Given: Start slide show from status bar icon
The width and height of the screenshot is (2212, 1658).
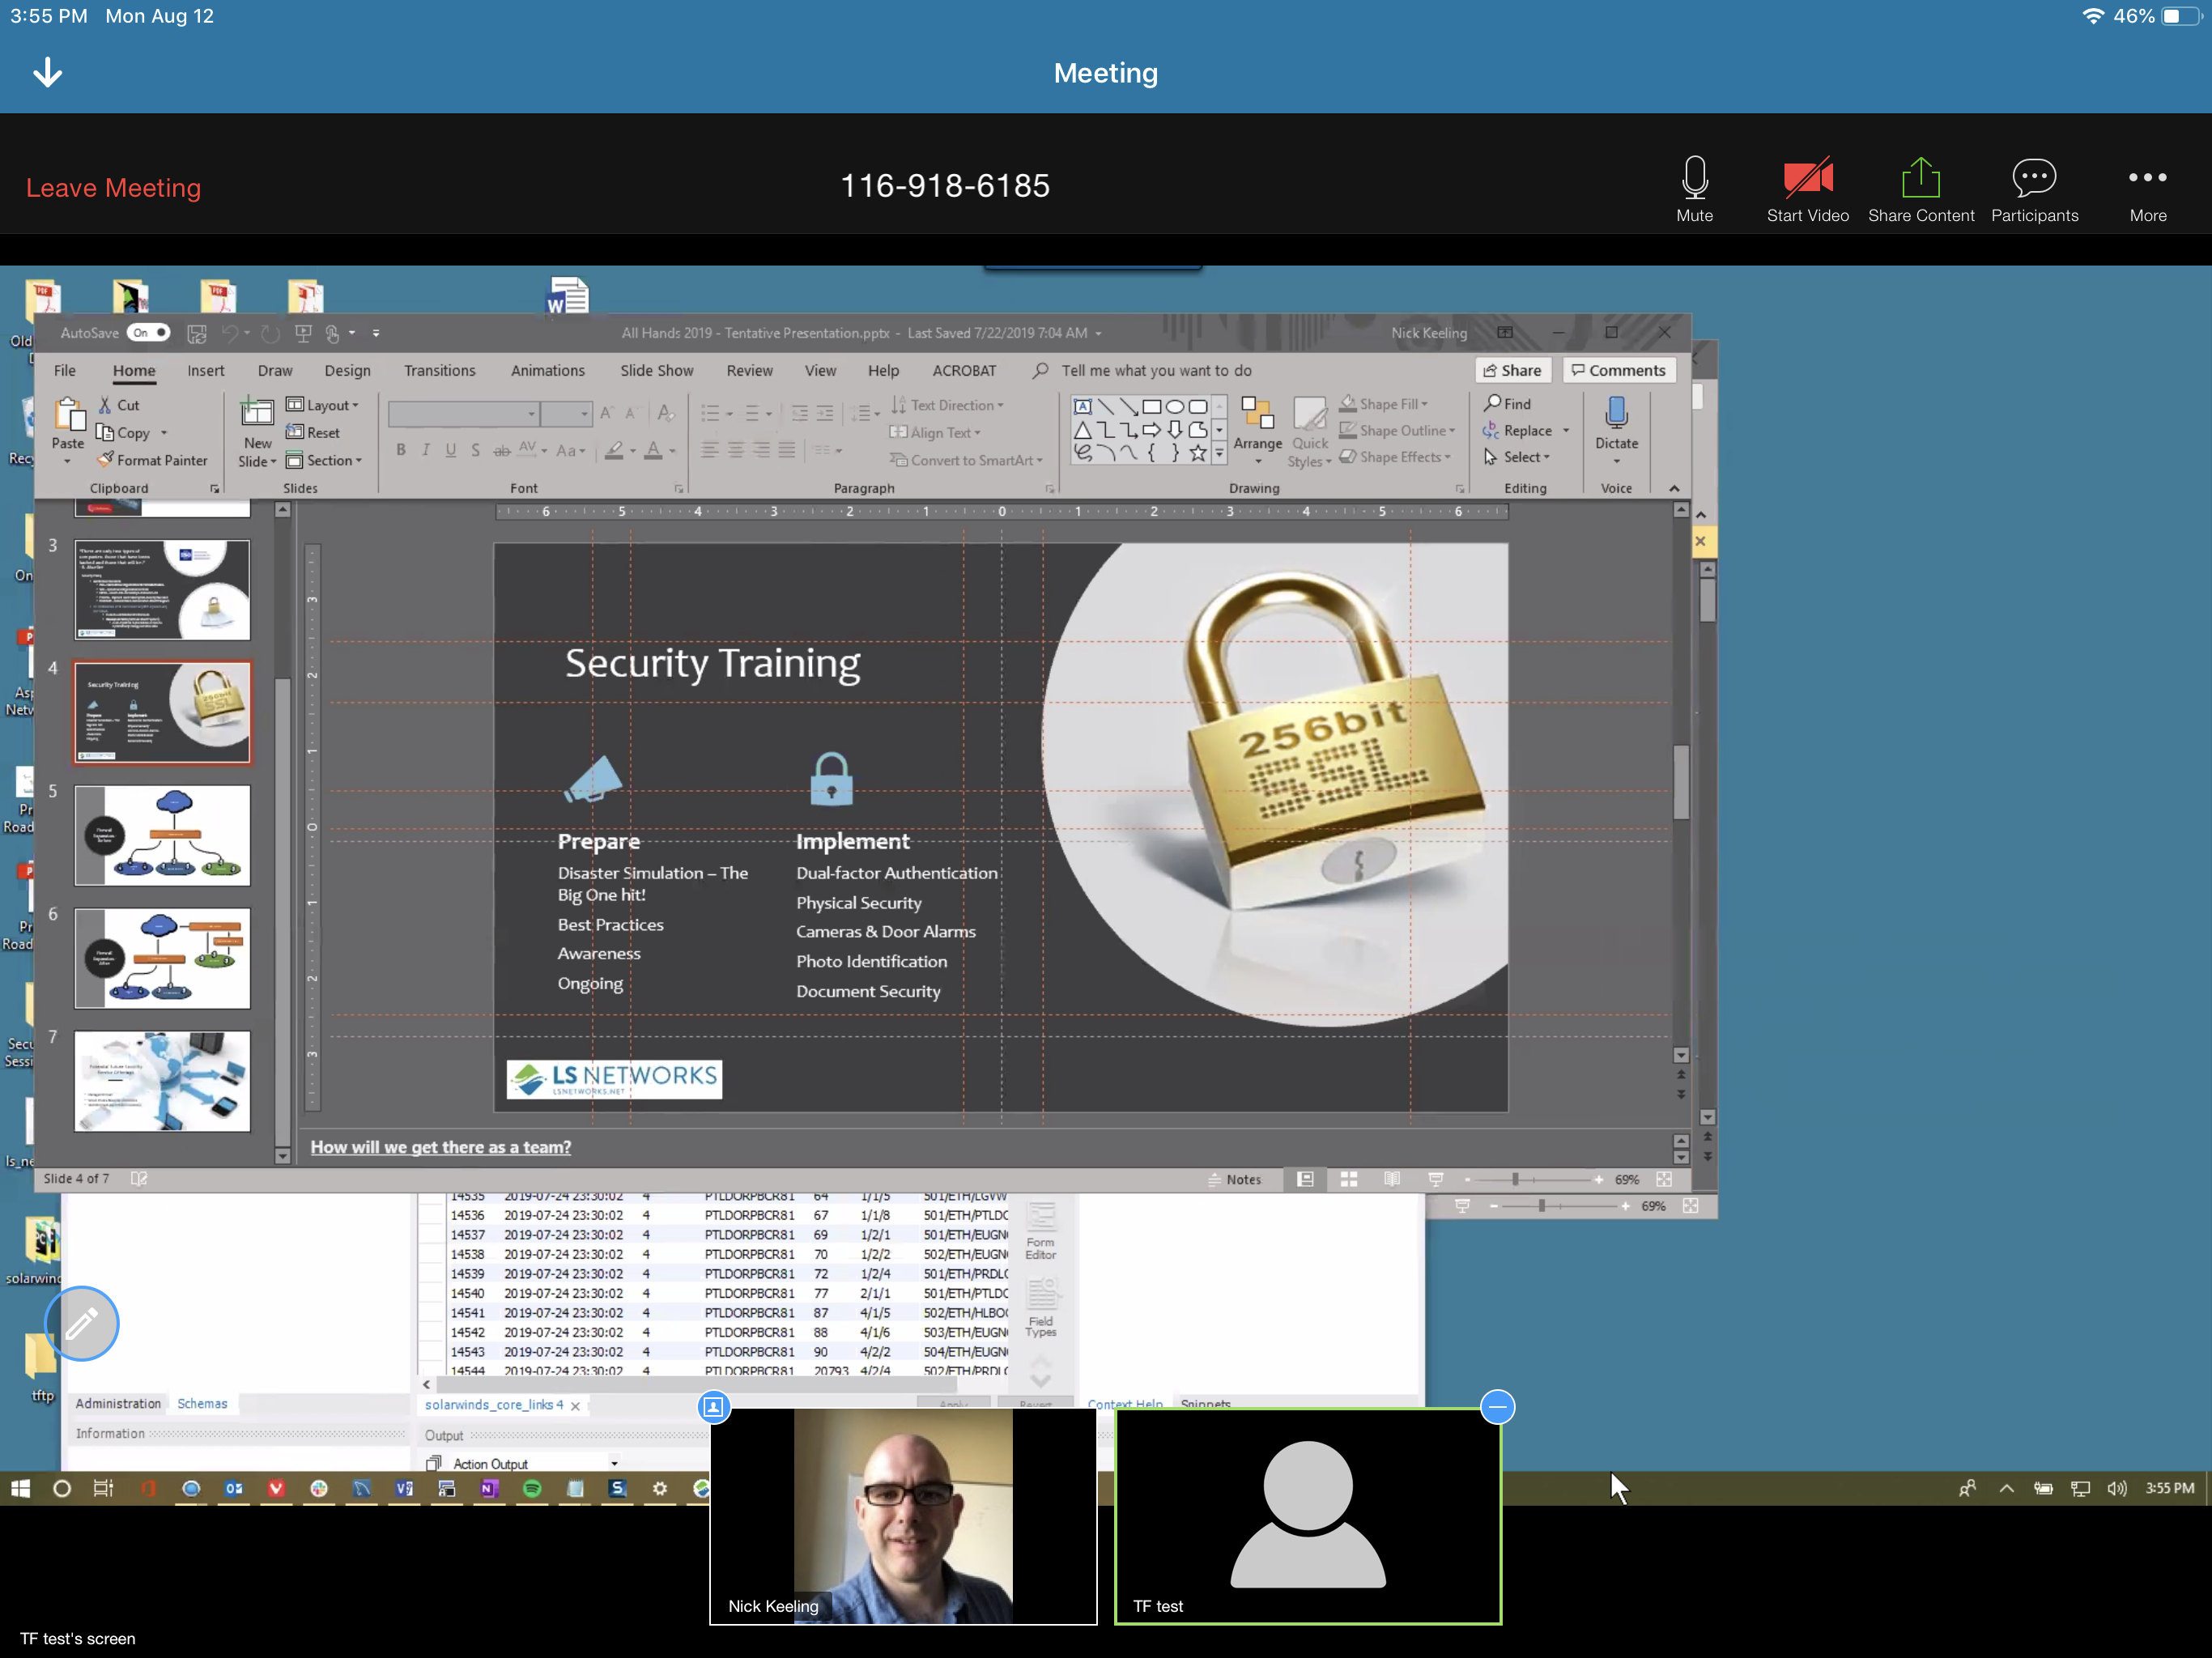Looking at the screenshot, I should click(x=1436, y=1179).
